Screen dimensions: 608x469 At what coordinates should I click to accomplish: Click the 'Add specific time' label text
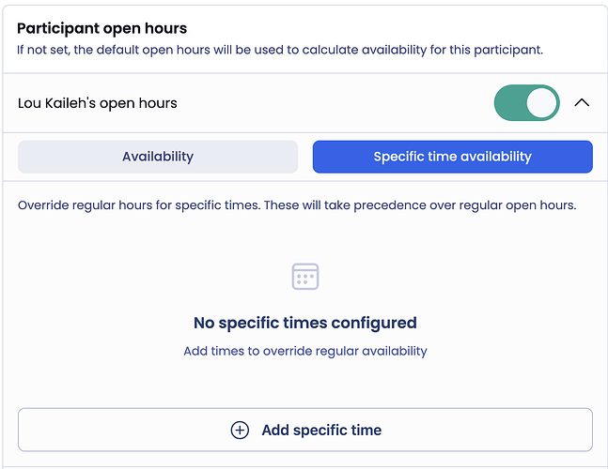click(x=321, y=430)
